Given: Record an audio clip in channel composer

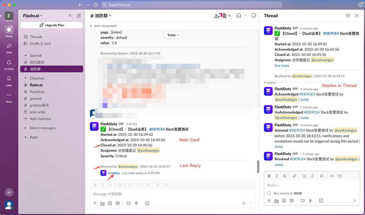Looking at the screenshot, I should [136, 203].
